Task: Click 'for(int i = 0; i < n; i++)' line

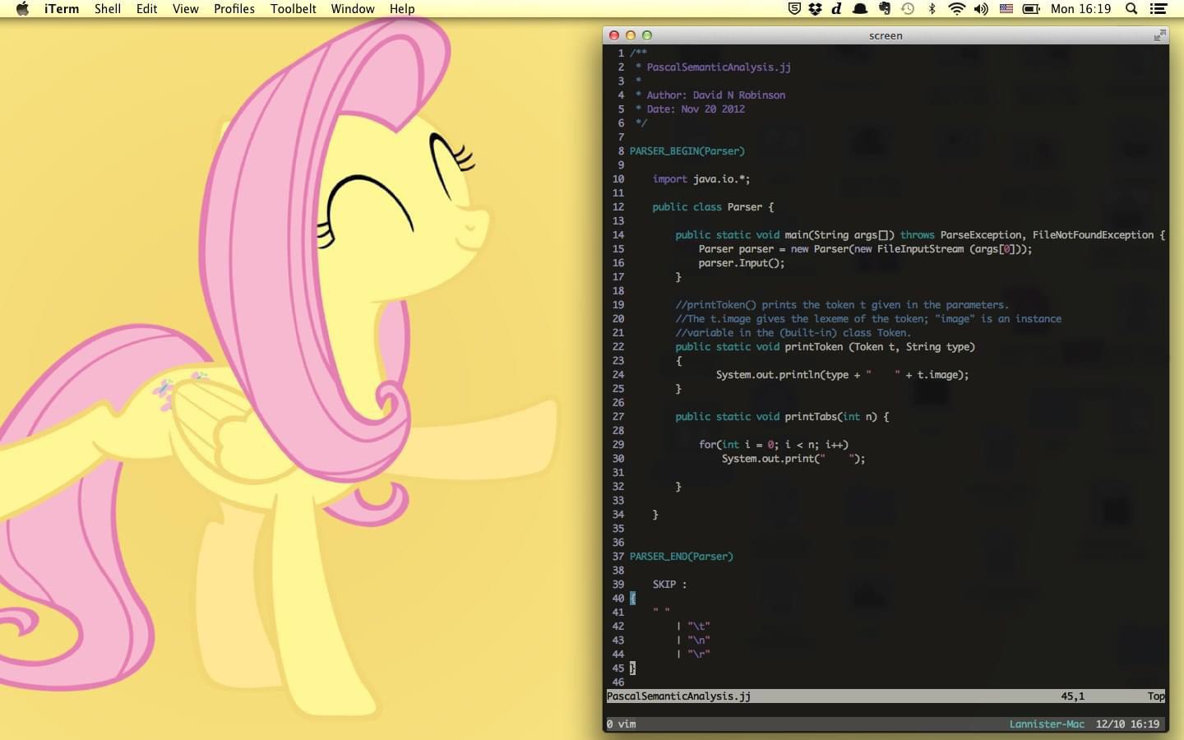Action: (774, 445)
